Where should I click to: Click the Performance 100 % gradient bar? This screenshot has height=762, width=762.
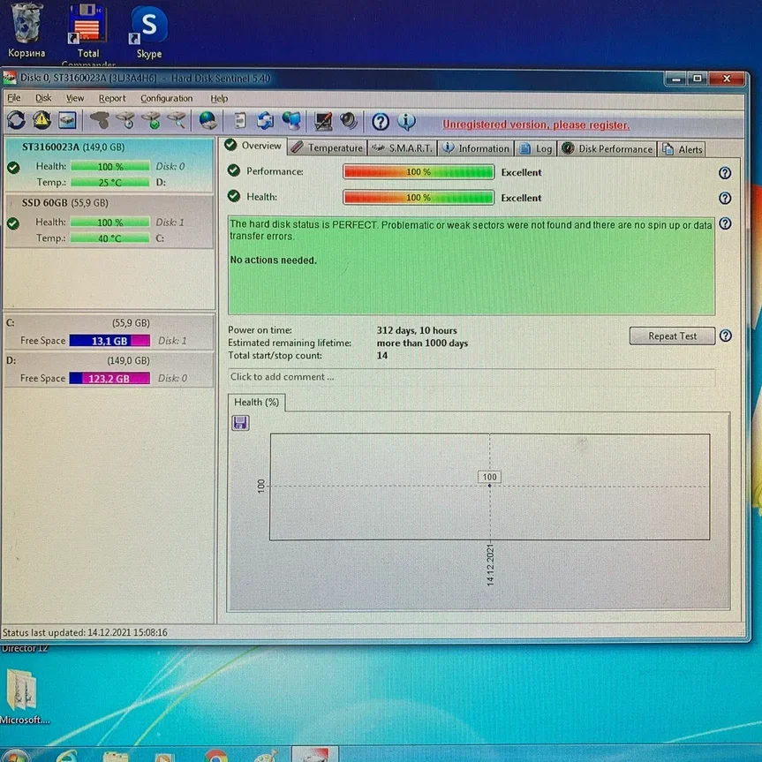(x=419, y=172)
